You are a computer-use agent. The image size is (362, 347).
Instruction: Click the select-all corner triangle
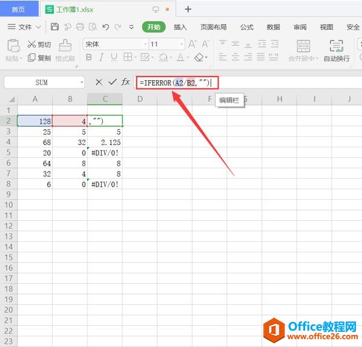coord(12,99)
